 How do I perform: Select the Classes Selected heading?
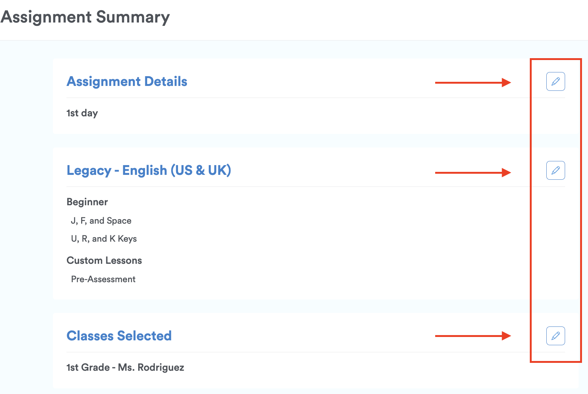[x=119, y=335]
